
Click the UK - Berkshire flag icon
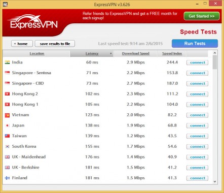7,168
